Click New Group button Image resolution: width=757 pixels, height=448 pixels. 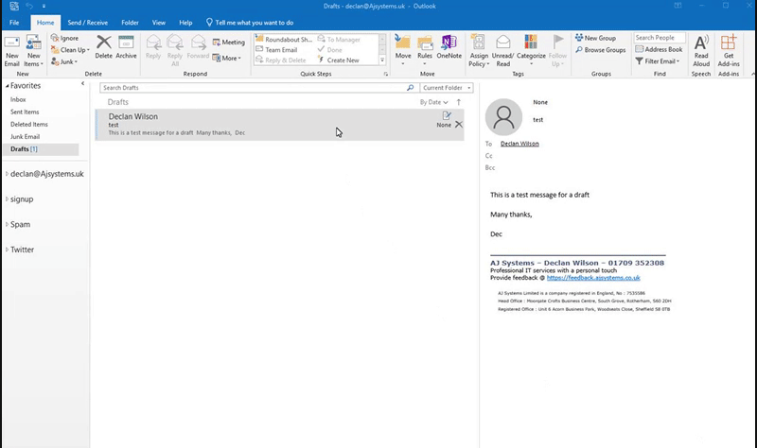tap(595, 38)
